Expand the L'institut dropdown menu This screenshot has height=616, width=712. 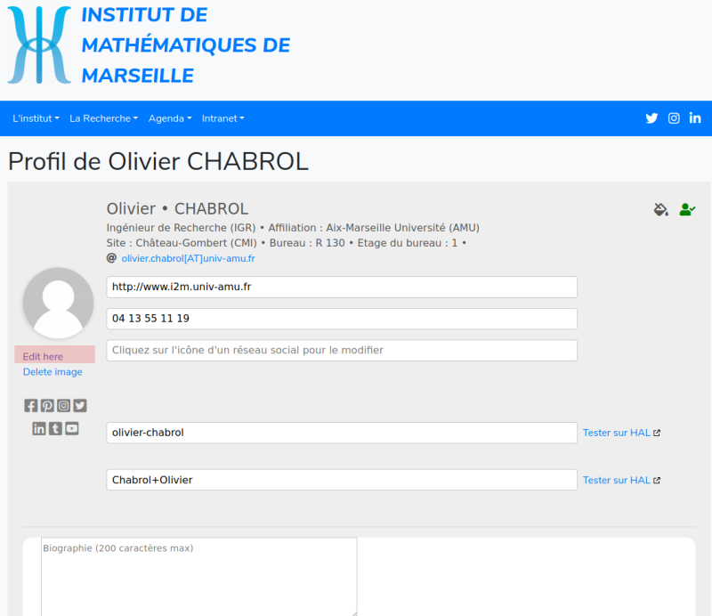pos(36,118)
